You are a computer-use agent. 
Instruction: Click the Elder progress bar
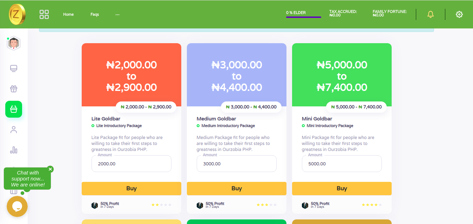(x=304, y=17)
